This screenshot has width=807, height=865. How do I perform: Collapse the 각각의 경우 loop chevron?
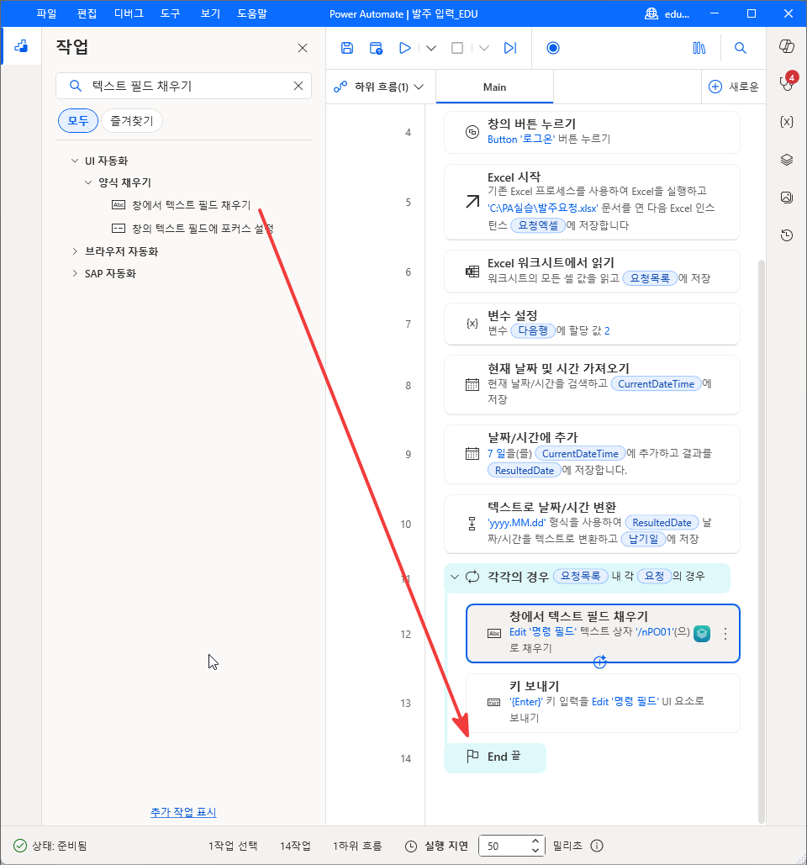[x=455, y=577]
